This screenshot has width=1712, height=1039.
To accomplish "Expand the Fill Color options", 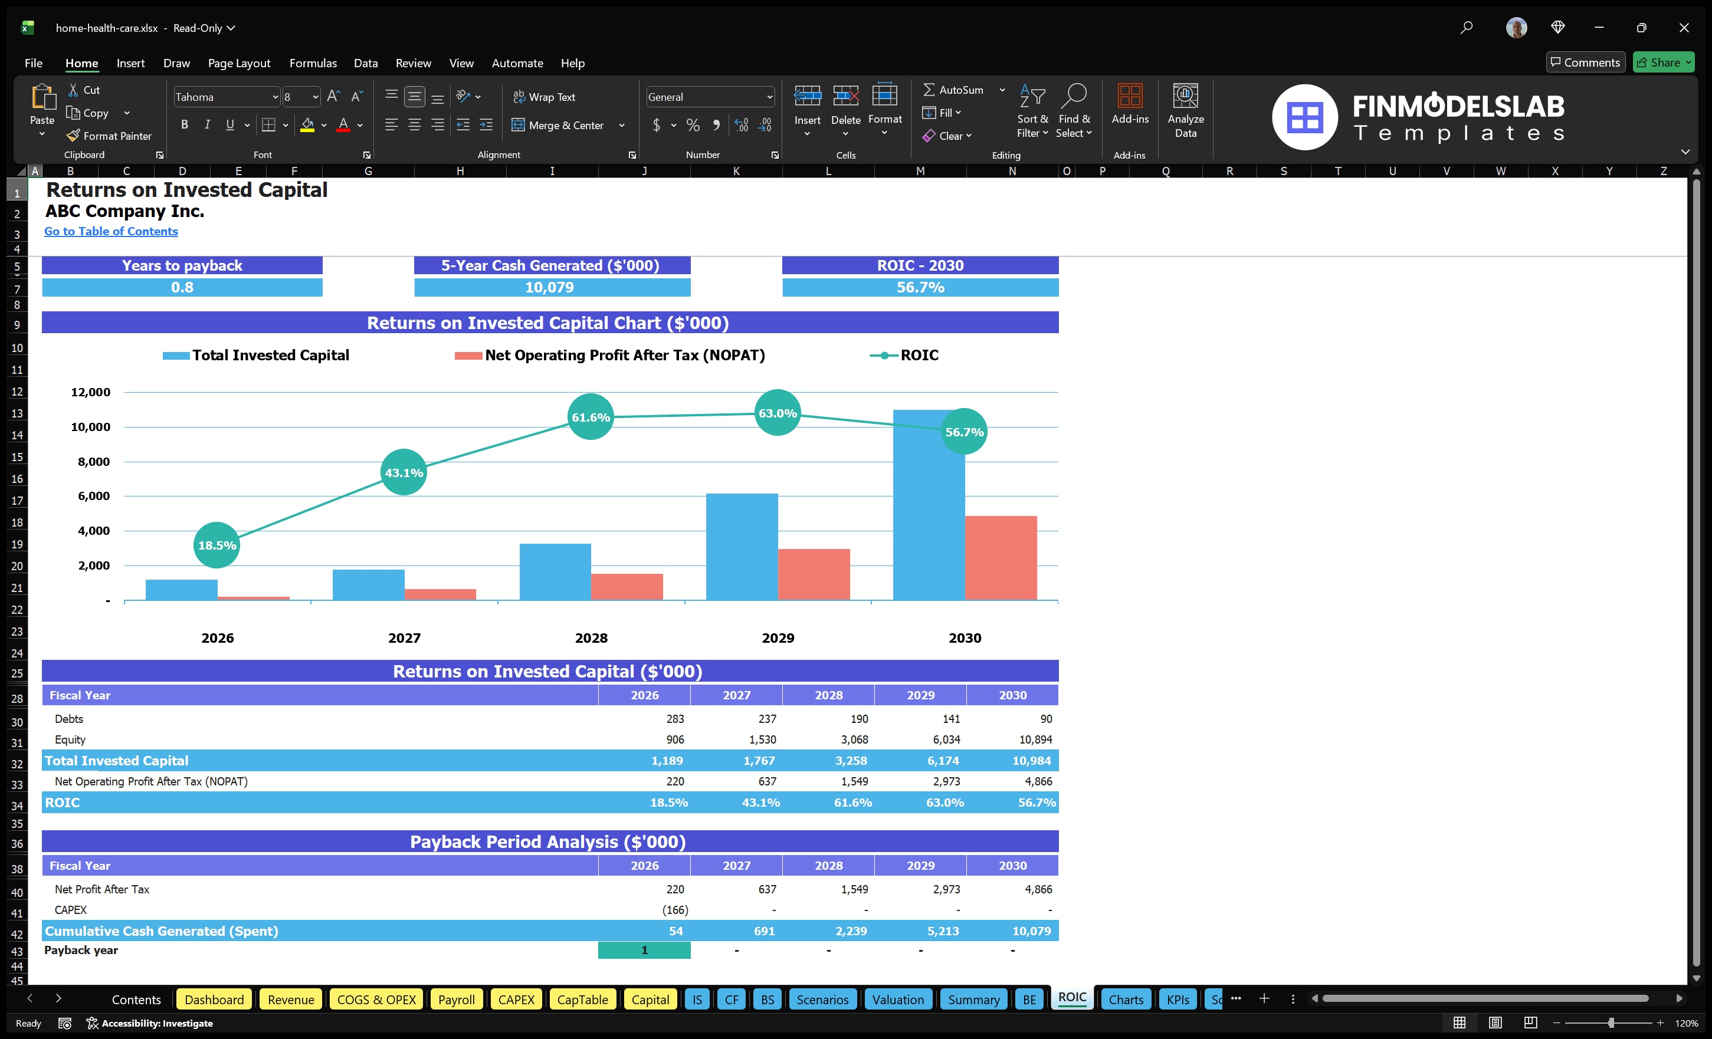I will (x=324, y=126).
